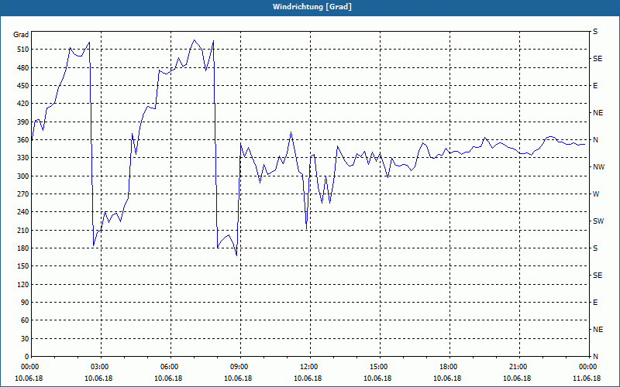620x387 pixels.
Task: Click the N compass label beside the 360 gridline
Action: coord(595,140)
